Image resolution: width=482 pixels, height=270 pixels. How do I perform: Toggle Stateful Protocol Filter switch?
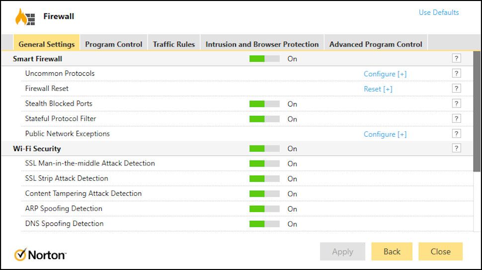coord(264,119)
